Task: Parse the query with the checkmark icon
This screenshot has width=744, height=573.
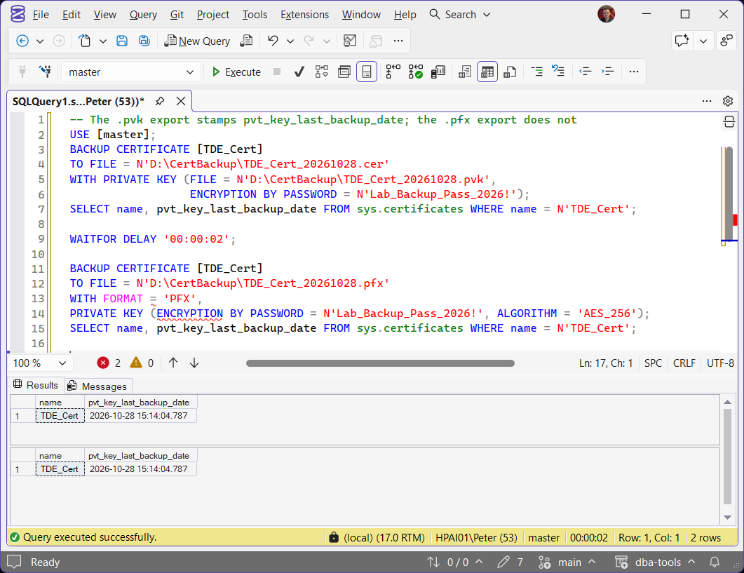Action: (299, 72)
